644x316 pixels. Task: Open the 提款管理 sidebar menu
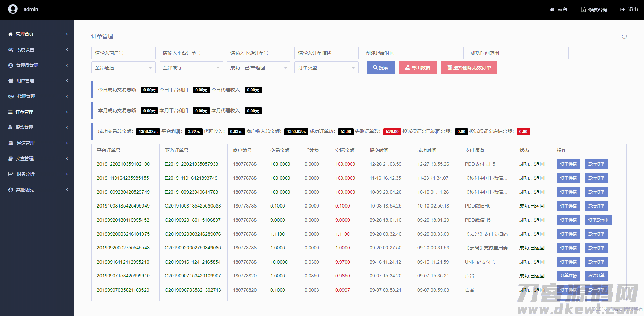point(37,127)
